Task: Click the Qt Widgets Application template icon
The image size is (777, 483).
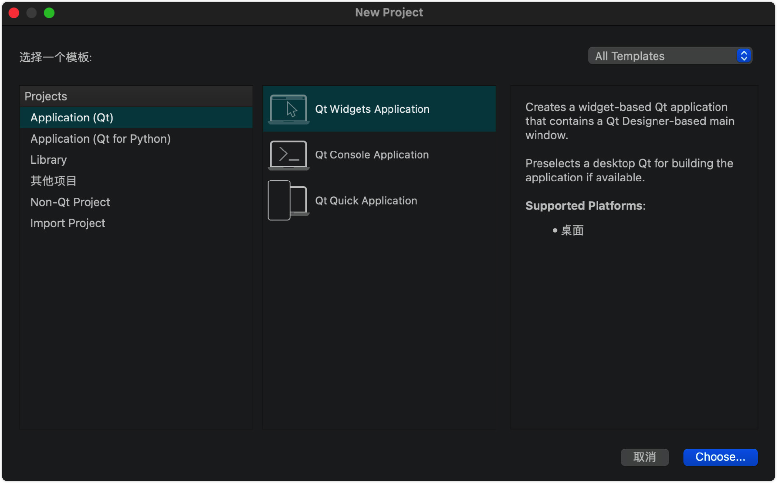Action: coord(289,109)
